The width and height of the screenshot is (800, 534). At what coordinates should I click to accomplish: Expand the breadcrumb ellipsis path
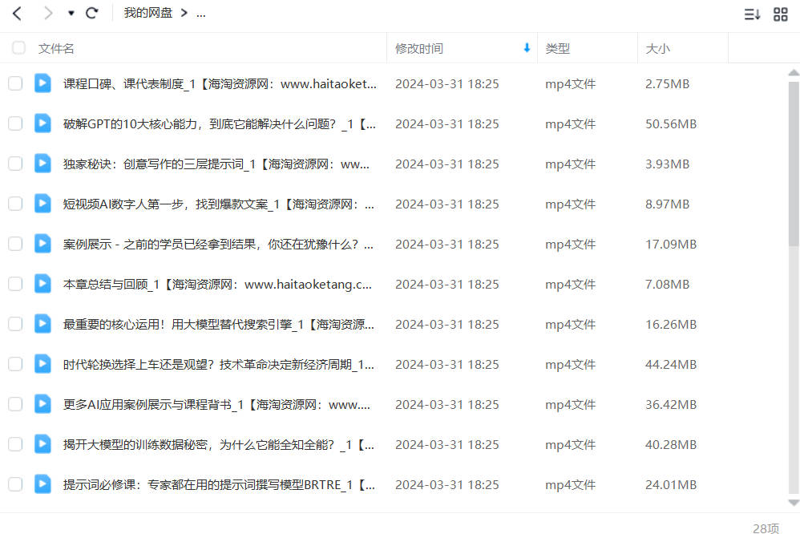(x=201, y=14)
